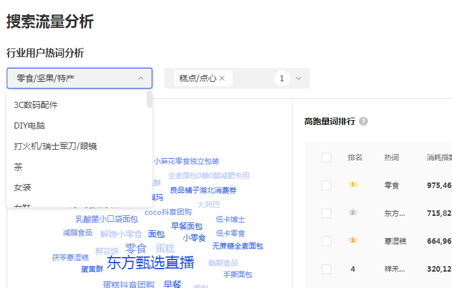
Task: Click 大列巴 in the word cloud
Action: coord(209,205)
